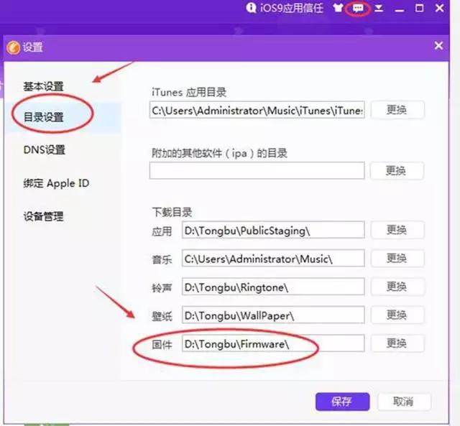Click the 铃声 Ringtone path field
The height and width of the screenshot is (426, 460).
(x=273, y=287)
